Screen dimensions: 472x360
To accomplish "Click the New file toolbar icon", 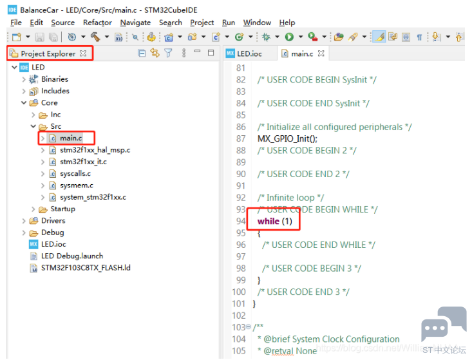I will pos(17,37).
